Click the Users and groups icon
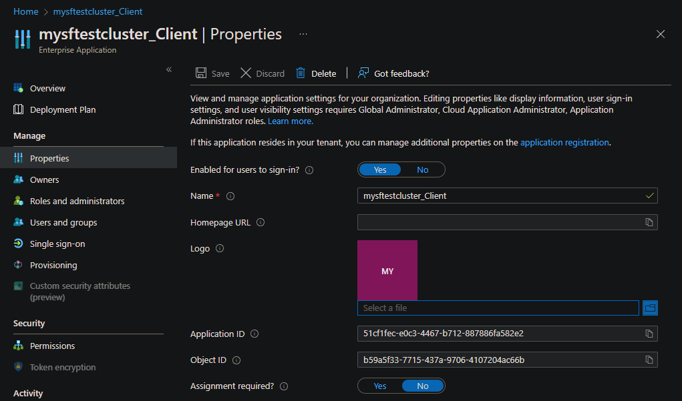Screen dimensions: 682x401 (18, 222)
